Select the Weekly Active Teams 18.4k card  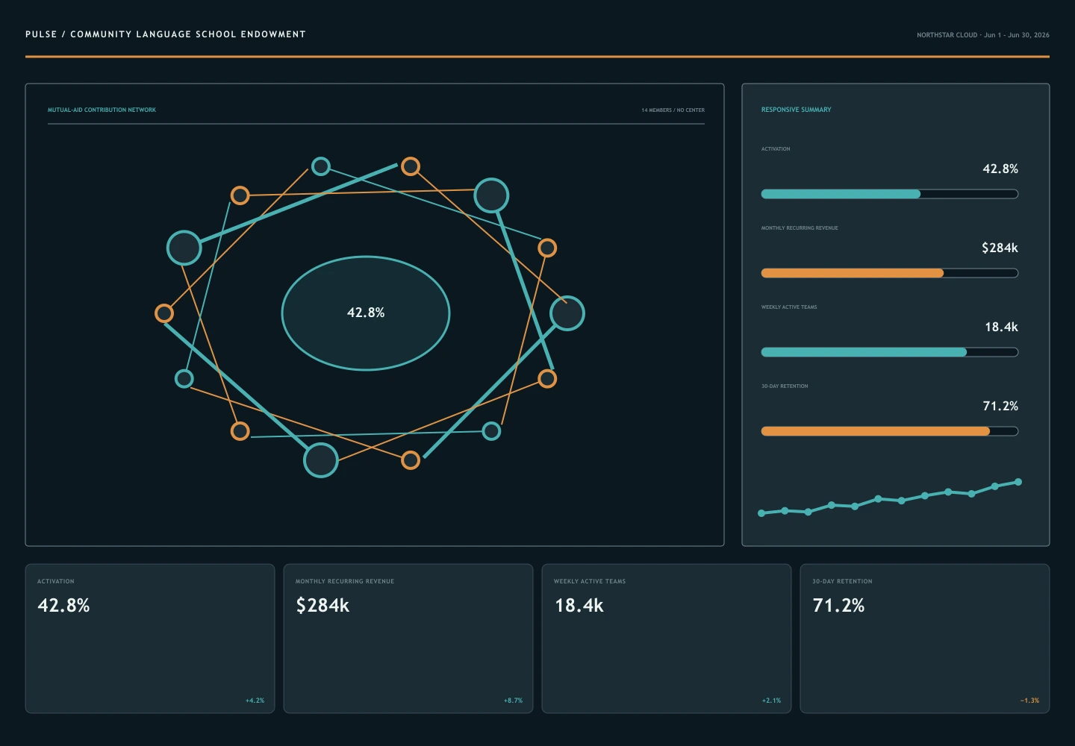tap(667, 639)
